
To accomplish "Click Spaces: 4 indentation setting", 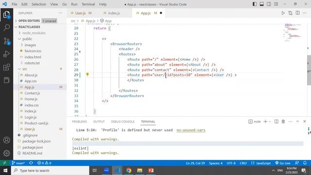I will click(216, 163).
